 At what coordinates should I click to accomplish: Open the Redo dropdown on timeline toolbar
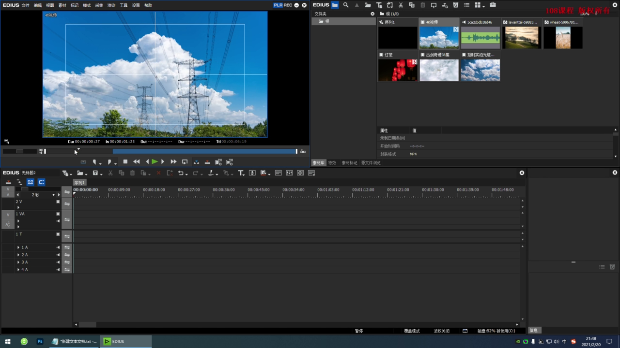201,174
